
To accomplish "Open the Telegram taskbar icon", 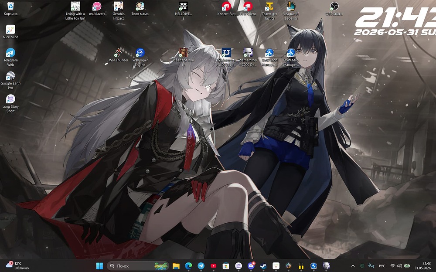I will (201, 266).
